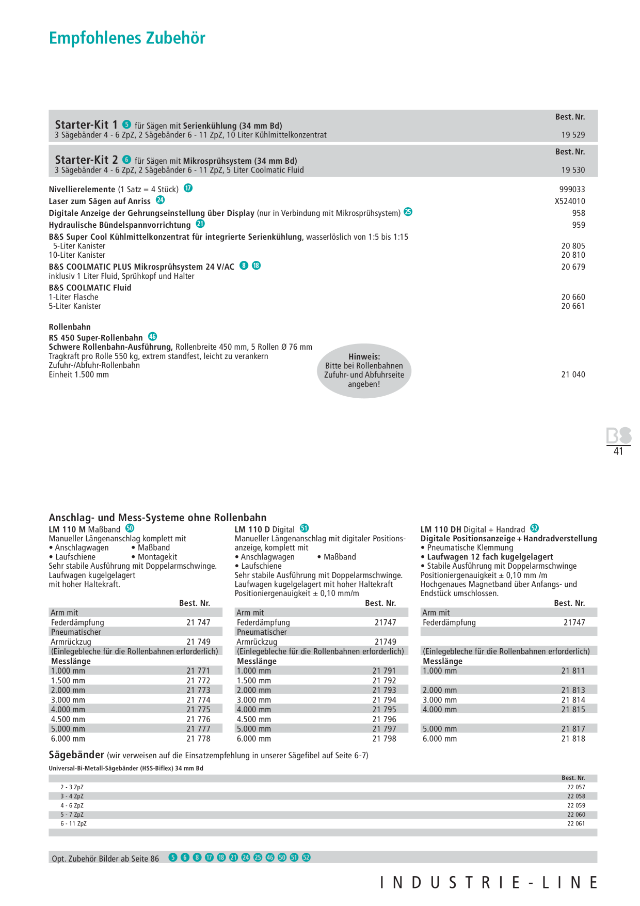
Task: Select order number 19 530 for Starter-Kit 2
Action: [x=573, y=170]
